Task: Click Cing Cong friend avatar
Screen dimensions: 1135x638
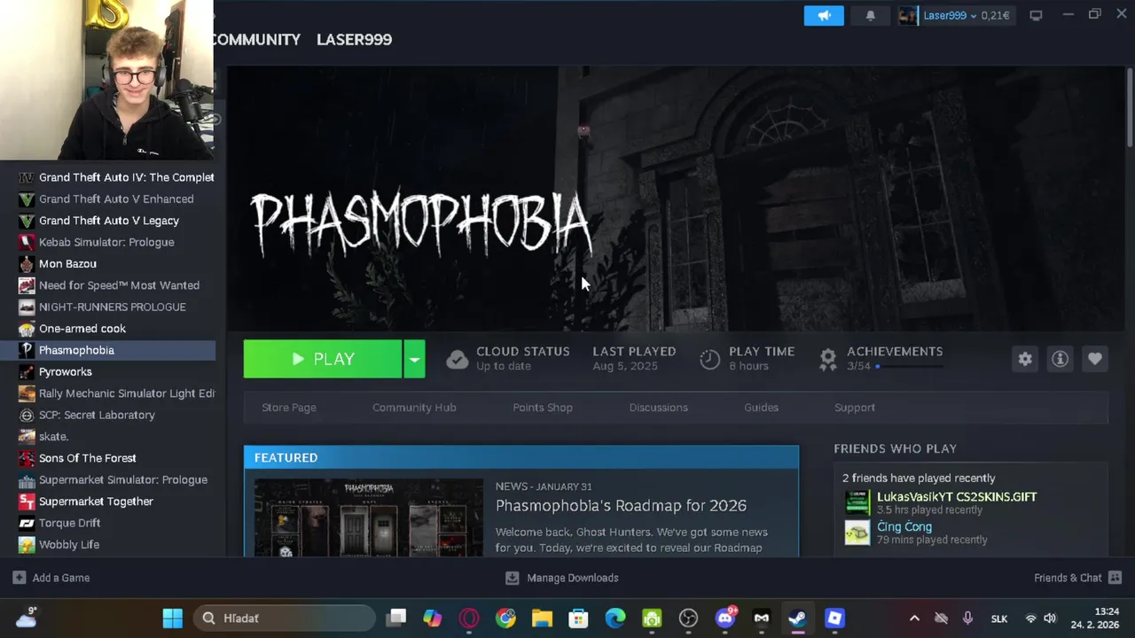Action: tap(857, 533)
